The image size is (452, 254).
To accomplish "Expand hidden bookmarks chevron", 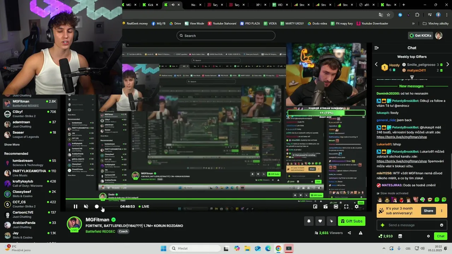I will tap(413, 24).
